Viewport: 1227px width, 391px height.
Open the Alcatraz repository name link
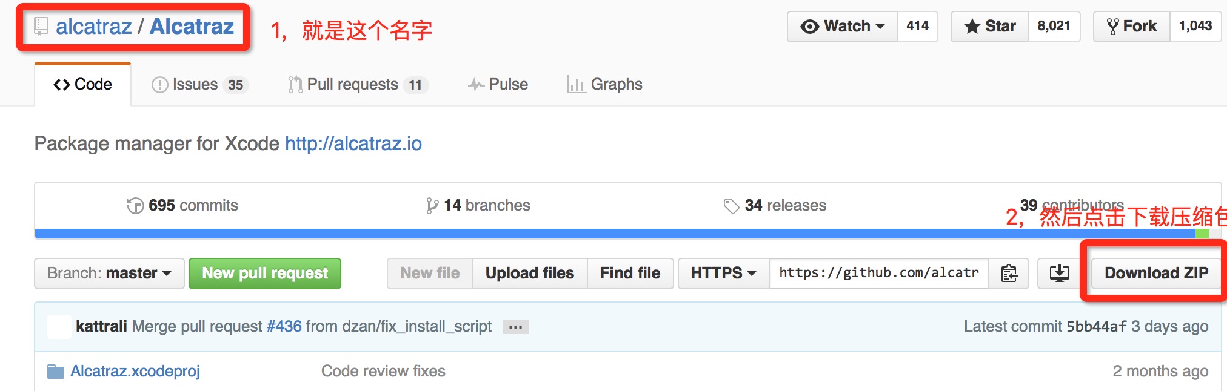[x=192, y=27]
